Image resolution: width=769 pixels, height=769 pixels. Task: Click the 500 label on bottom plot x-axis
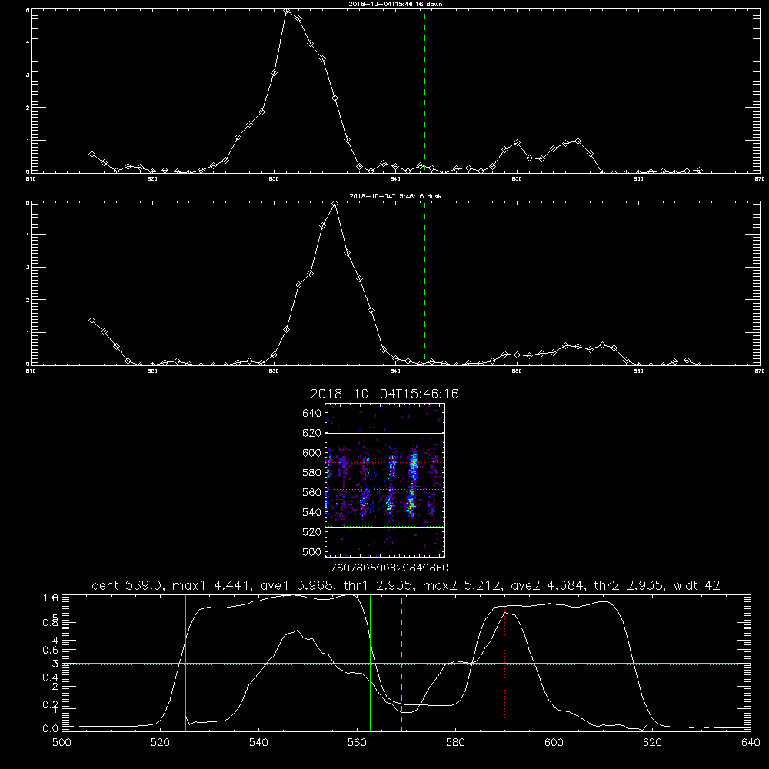(x=62, y=743)
